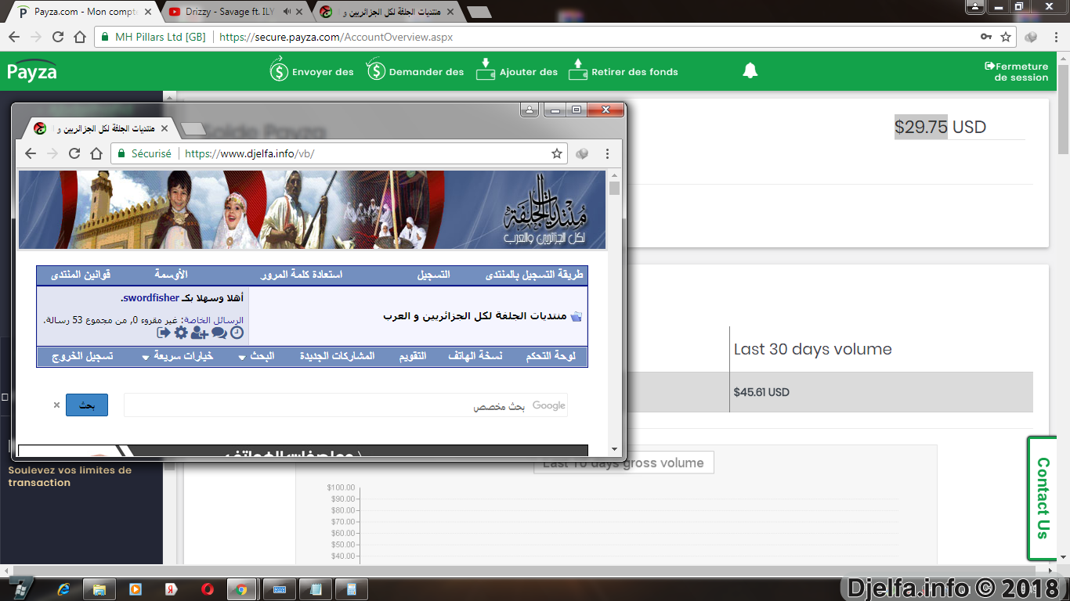Open Demander des fonds in Payza
This screenshot has width=1070, height=601.
(415, 71)
